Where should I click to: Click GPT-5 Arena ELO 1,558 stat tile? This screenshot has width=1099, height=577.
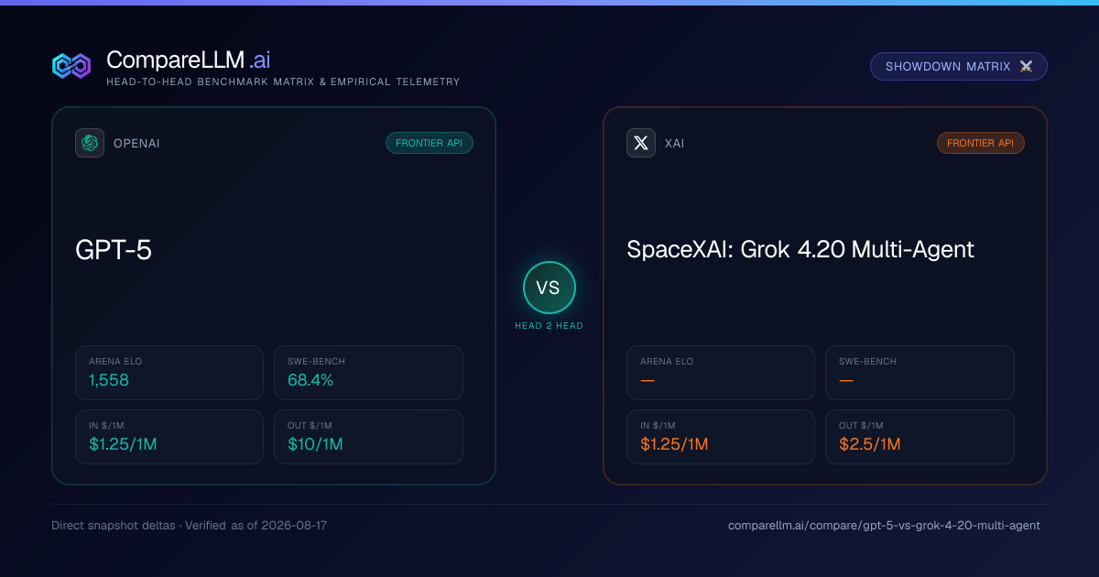point(169,373)
